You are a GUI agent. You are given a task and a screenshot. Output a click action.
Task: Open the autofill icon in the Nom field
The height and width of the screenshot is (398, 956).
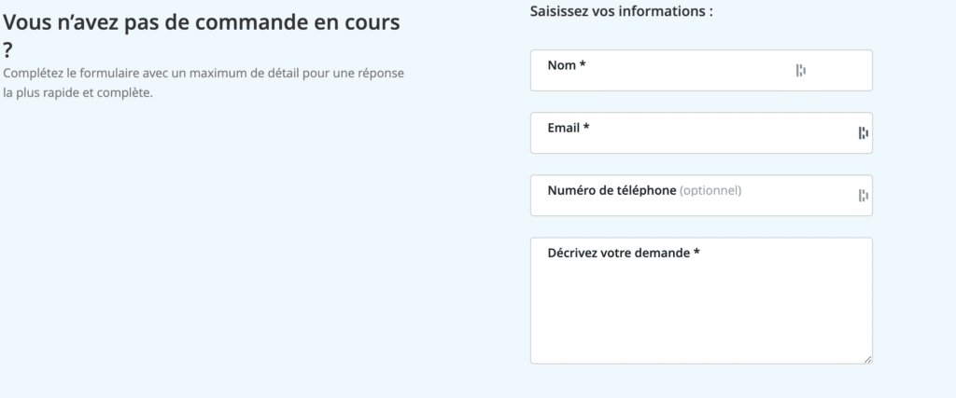(800, 71)
